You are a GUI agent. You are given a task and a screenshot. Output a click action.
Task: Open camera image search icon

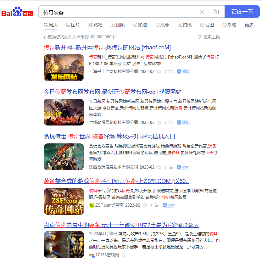[216, 12]
